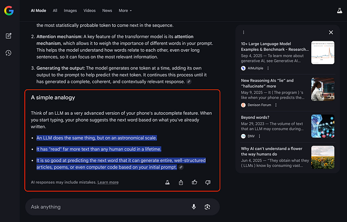Viewport: 347px width, 222px height.
Task: Click the 'A simple analogy' heading
Action: point(53,97)
